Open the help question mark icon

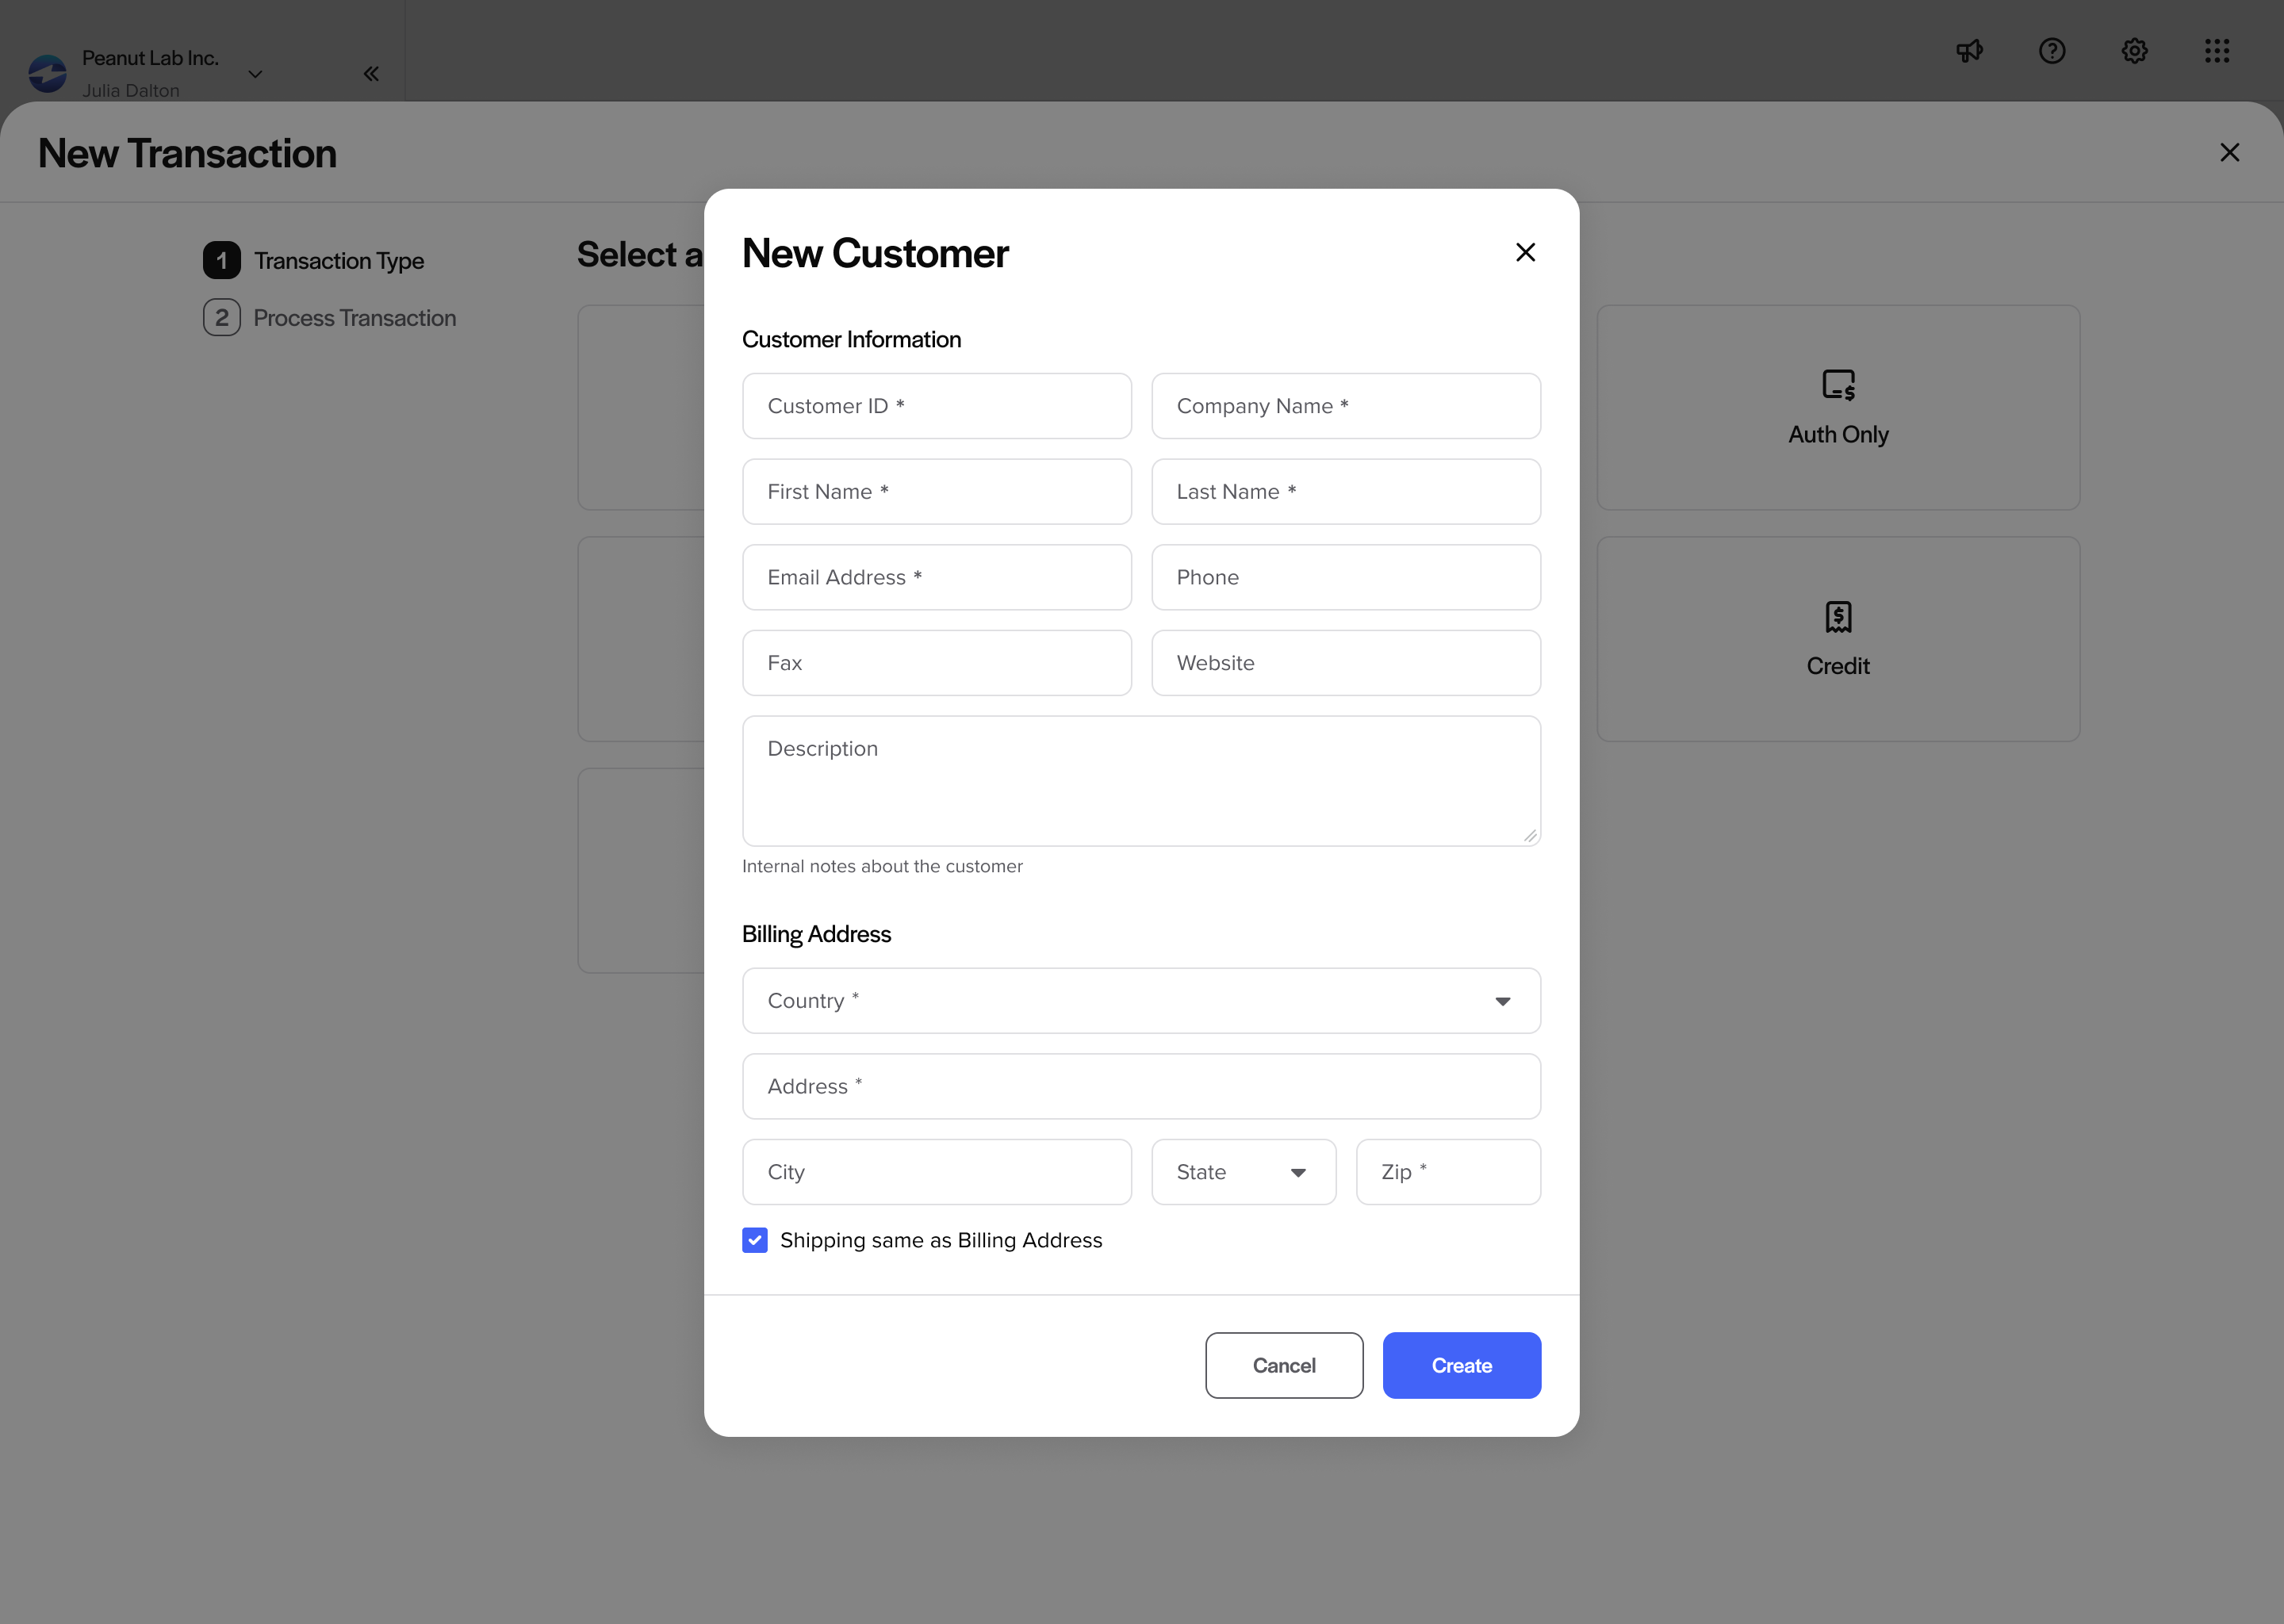click(2052, 51)
